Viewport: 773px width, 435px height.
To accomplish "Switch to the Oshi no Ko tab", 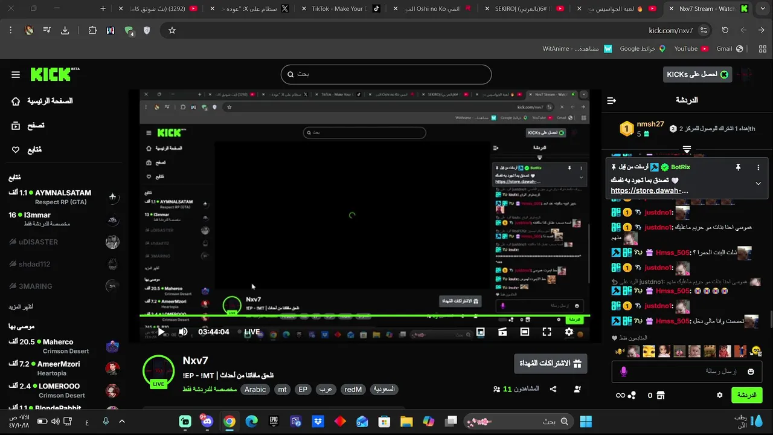I will (436, 8).
